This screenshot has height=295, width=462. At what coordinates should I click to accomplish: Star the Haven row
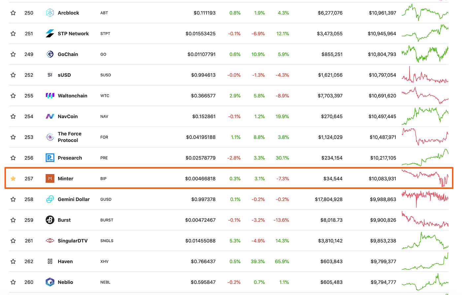point(13,262)
